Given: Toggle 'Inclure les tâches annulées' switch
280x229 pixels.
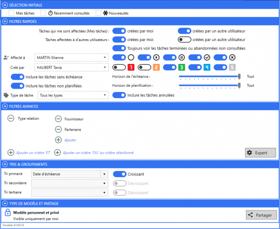Looking at the screenshot, I should point(119,95).
